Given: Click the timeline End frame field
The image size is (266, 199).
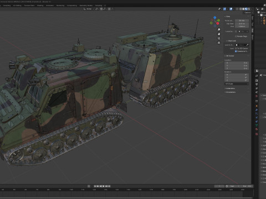Looking at the screenshot, I should tap(247, 186).
